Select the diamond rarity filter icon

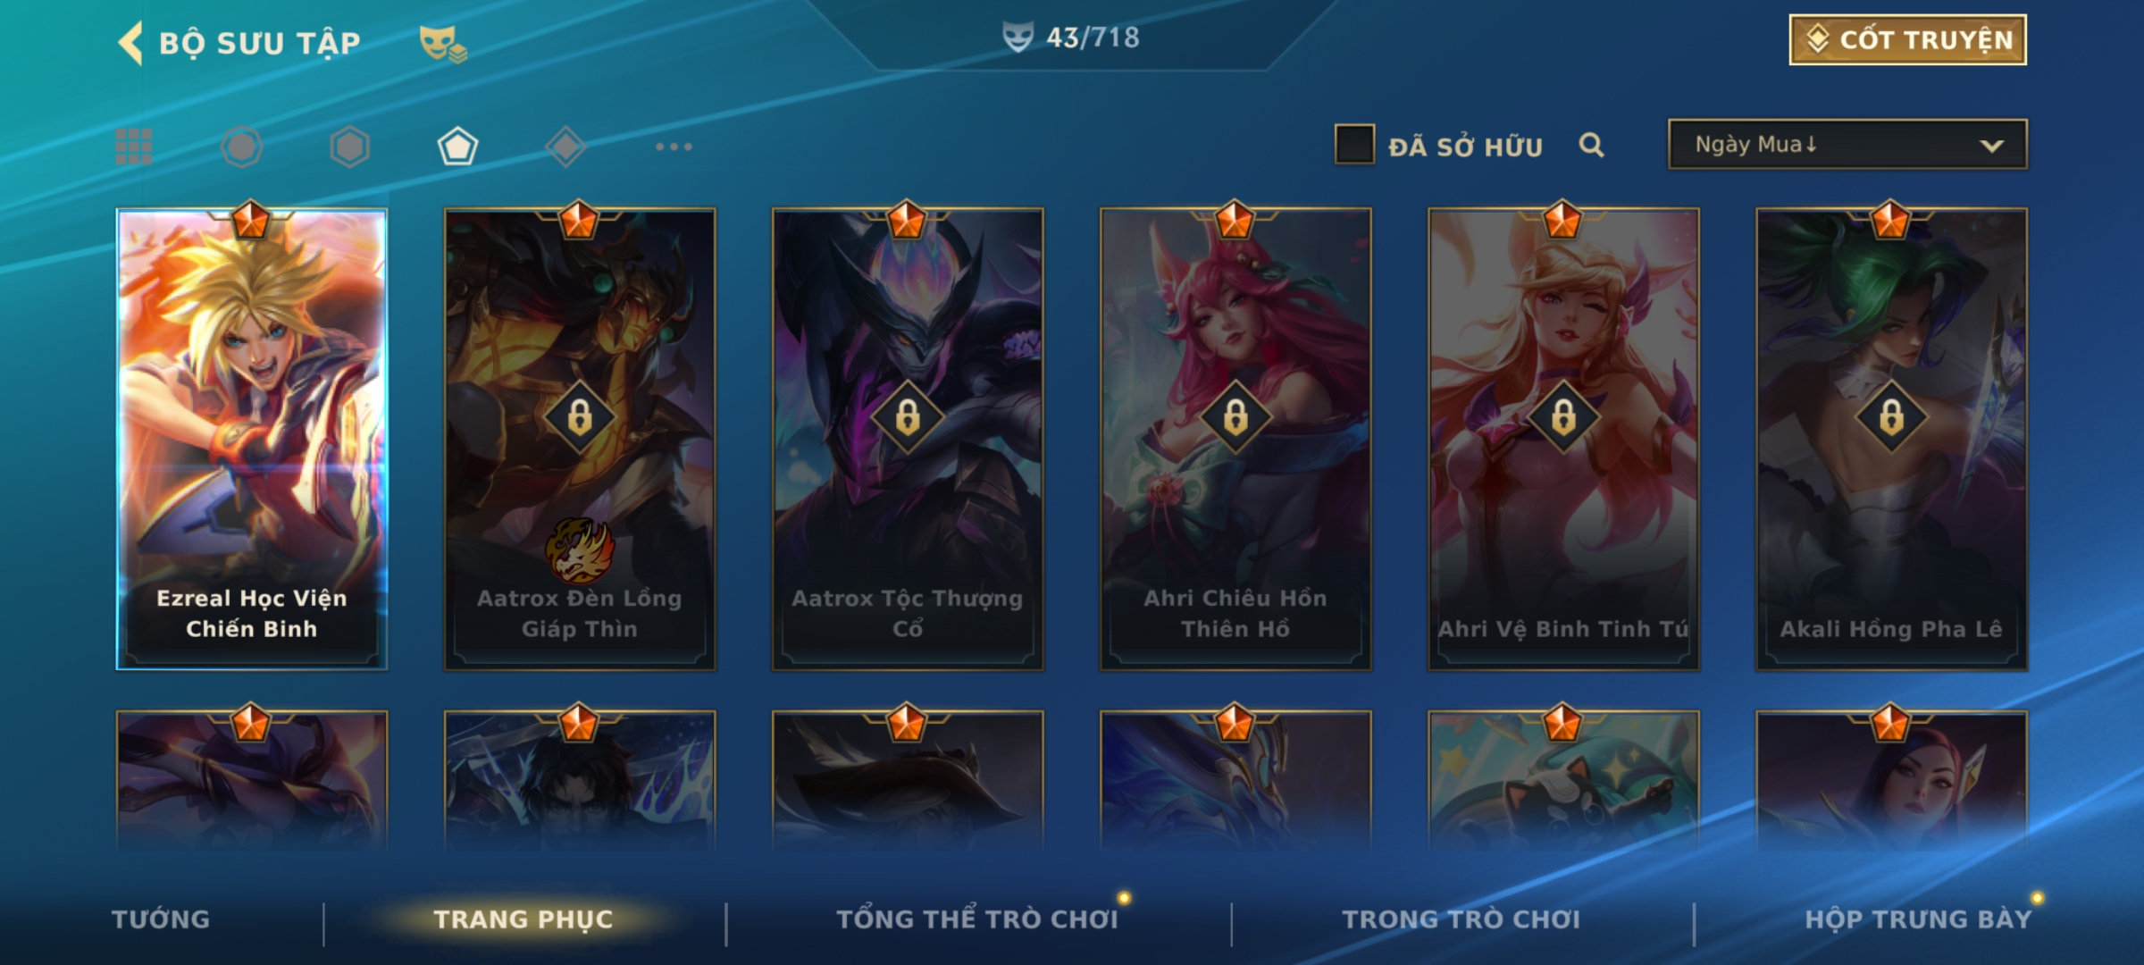[x=565, y=147]
